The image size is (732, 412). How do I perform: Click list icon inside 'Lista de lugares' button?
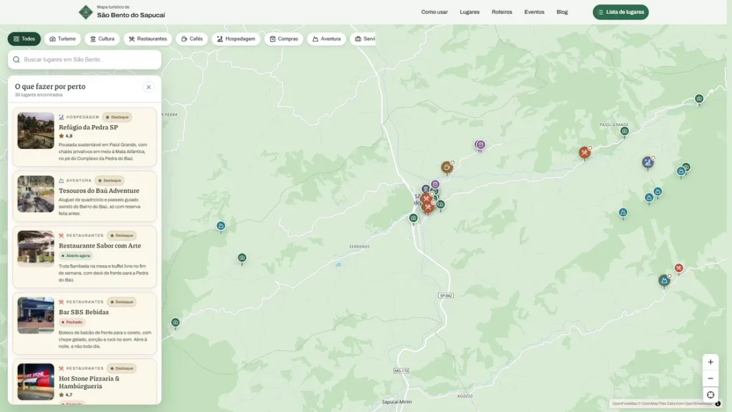(x=600, y=12)
